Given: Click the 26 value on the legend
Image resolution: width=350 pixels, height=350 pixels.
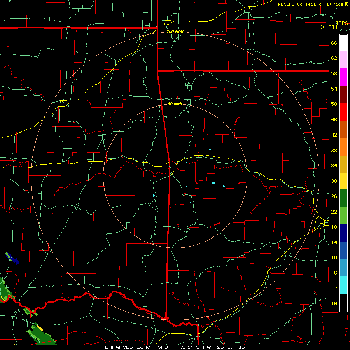Looking at the screenshot, I should pos(334,196).
